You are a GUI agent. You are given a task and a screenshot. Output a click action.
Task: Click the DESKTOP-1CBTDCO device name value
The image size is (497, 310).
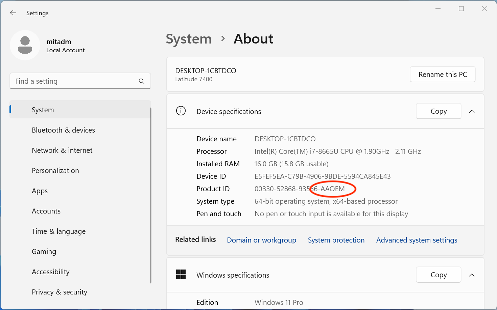coord(285,139)
